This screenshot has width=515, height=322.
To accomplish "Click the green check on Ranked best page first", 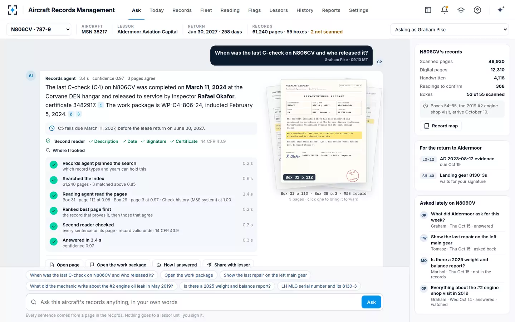I will pyautogui.click(x=54, y=211).
